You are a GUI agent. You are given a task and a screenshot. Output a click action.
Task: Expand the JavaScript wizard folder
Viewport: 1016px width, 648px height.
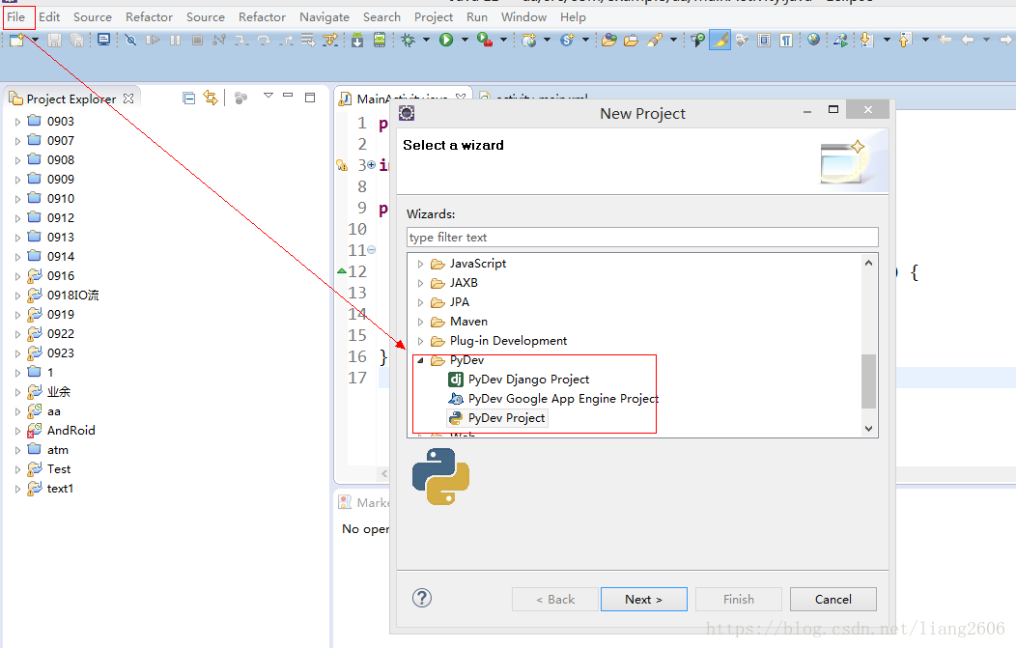(x=420, y=264)
